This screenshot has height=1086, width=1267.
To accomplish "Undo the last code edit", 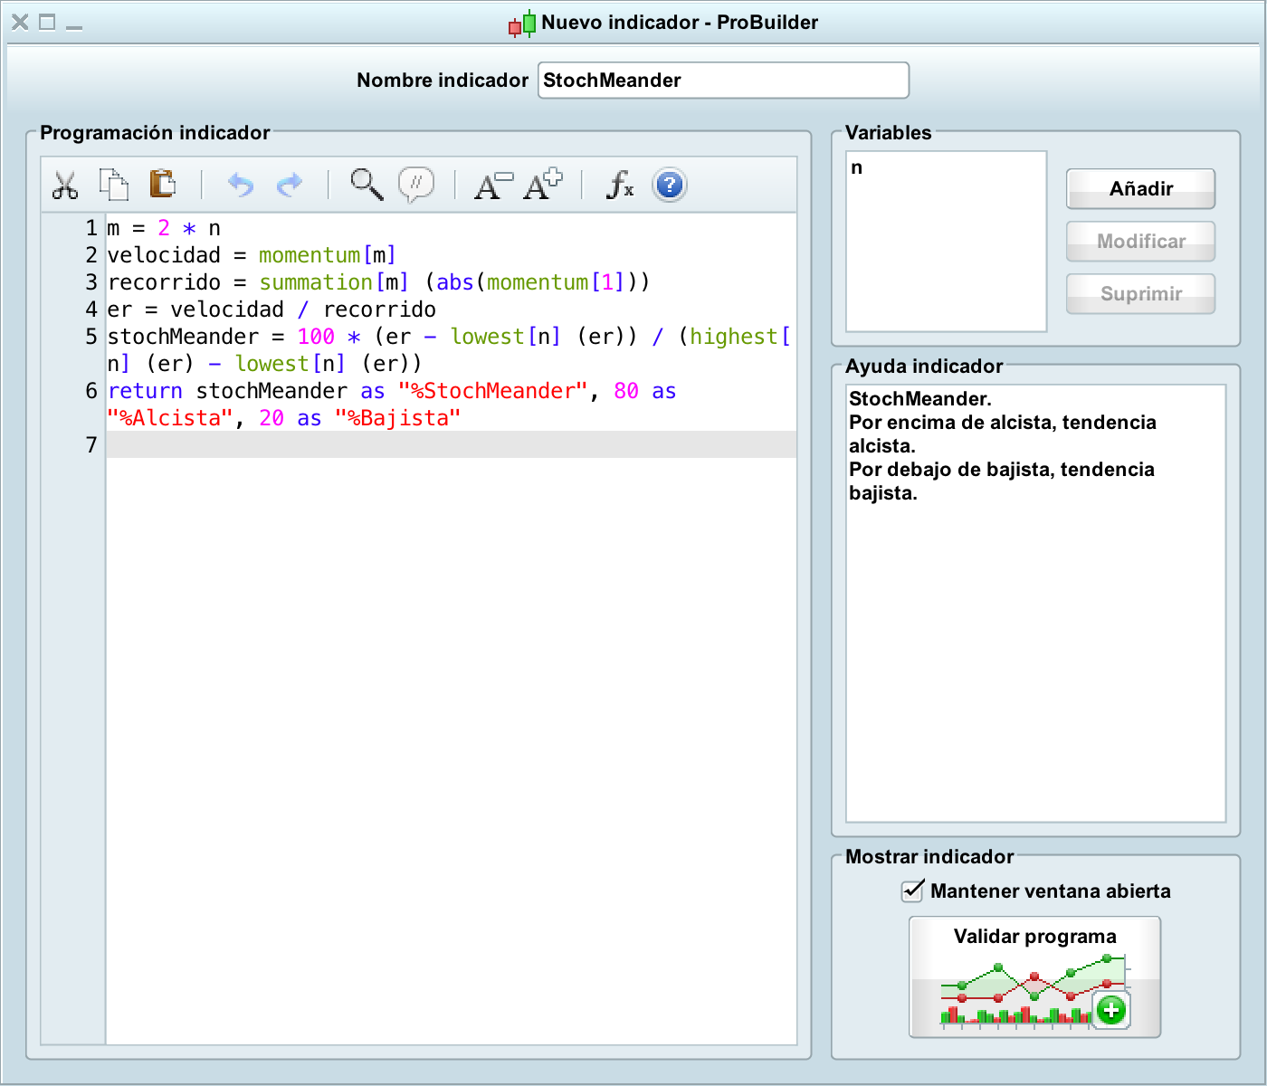I will click(x=241, y=185).
